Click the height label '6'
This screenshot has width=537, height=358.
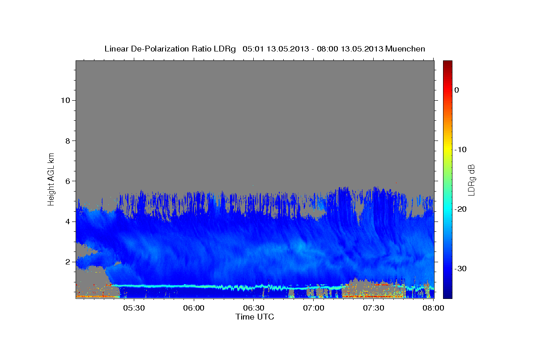(68, 181)
